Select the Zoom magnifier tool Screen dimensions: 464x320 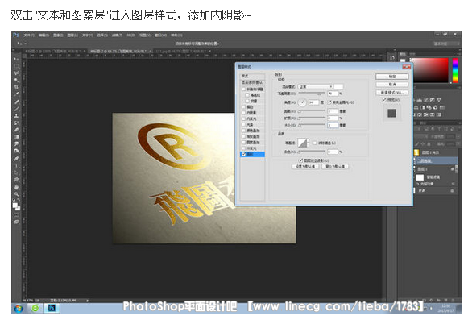tap(16, 194)
